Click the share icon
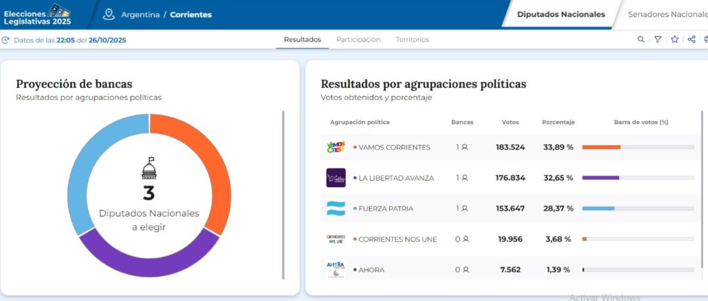This screenshot has height=301, width=708. (x=692, y=40)
